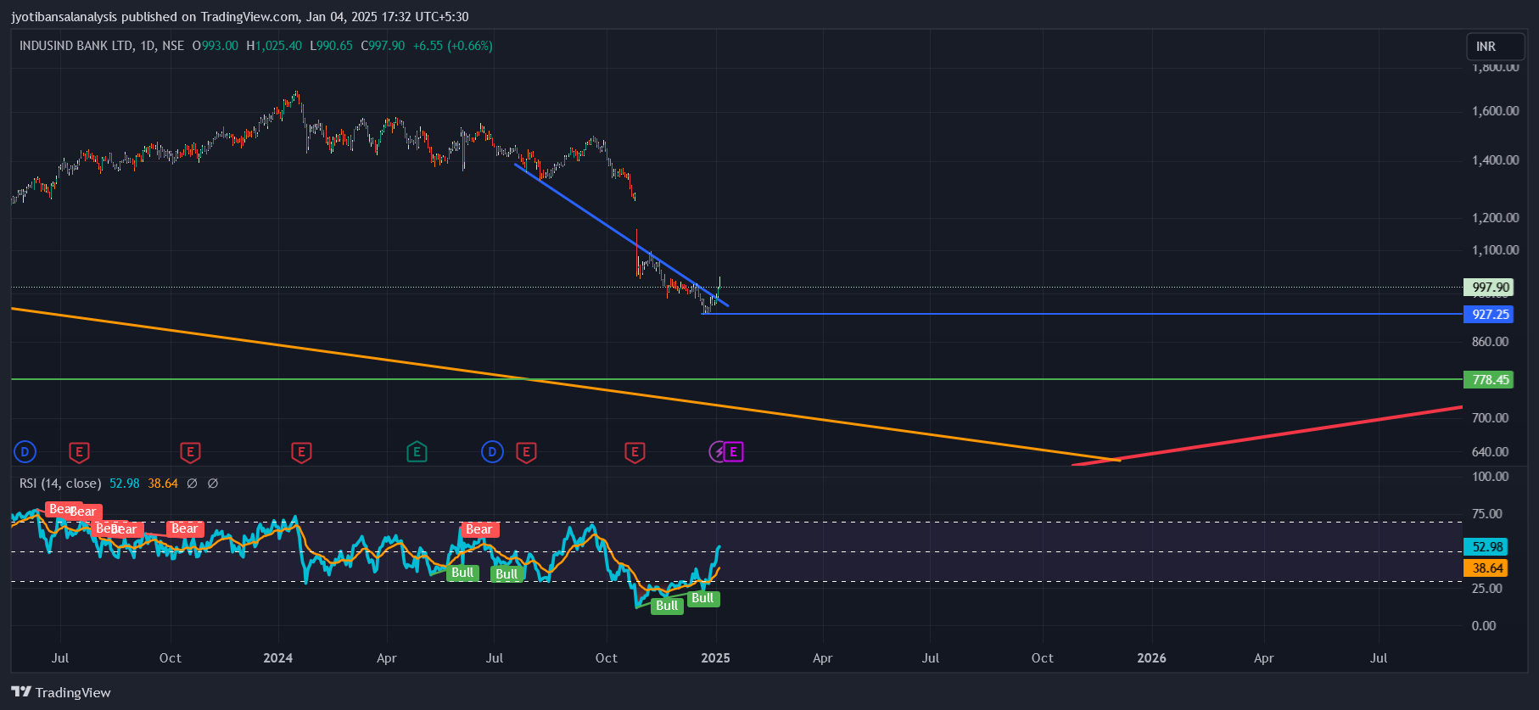
Task: Click the 640.00 price axis label
Action: 1490,452
